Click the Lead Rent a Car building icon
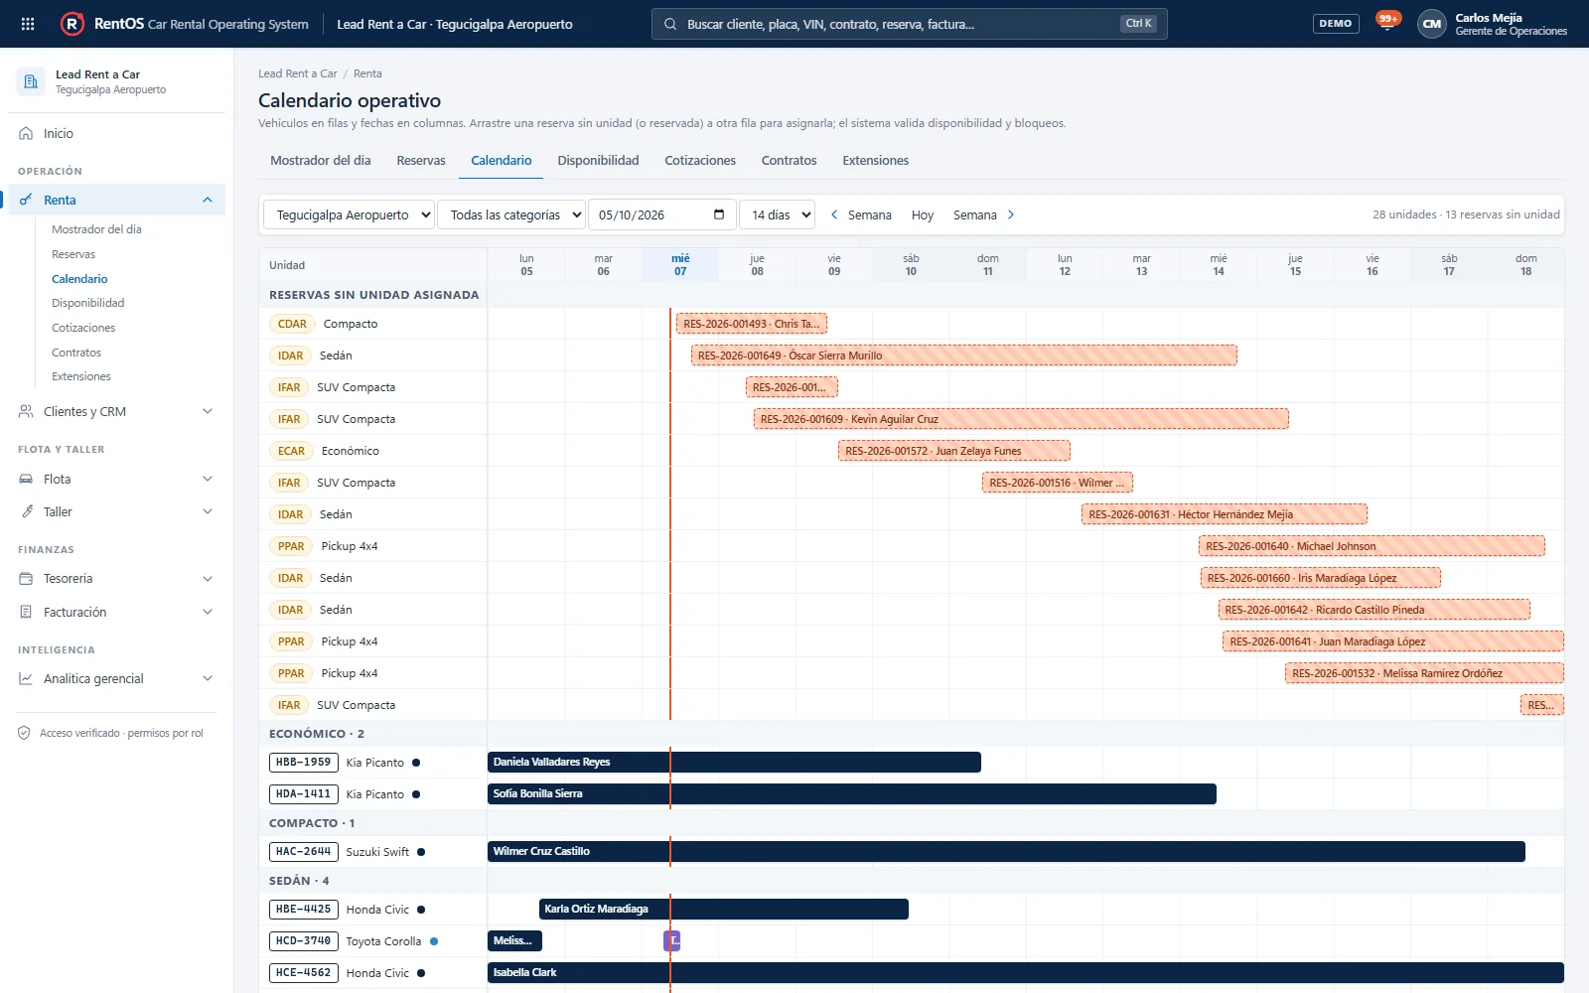This screenshot has width=1589, height=993. pyautogui.click(x=31, y=81)
